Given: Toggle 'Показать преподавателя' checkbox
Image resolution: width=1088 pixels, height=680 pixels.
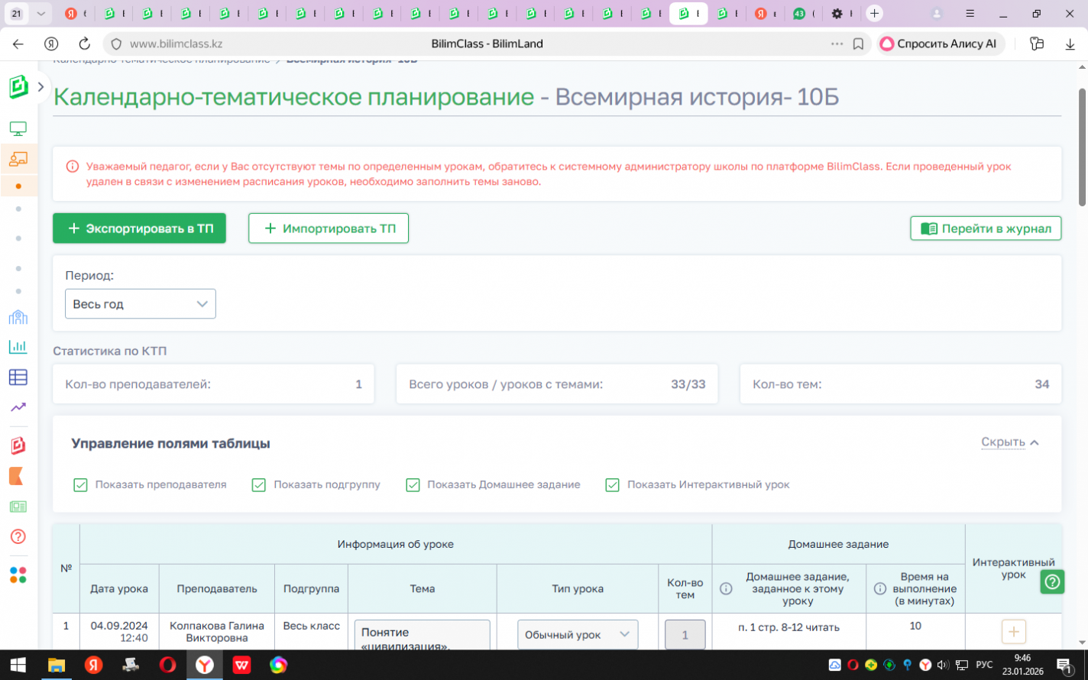Looking at the screenshot, I should click(x=80, y=485).
